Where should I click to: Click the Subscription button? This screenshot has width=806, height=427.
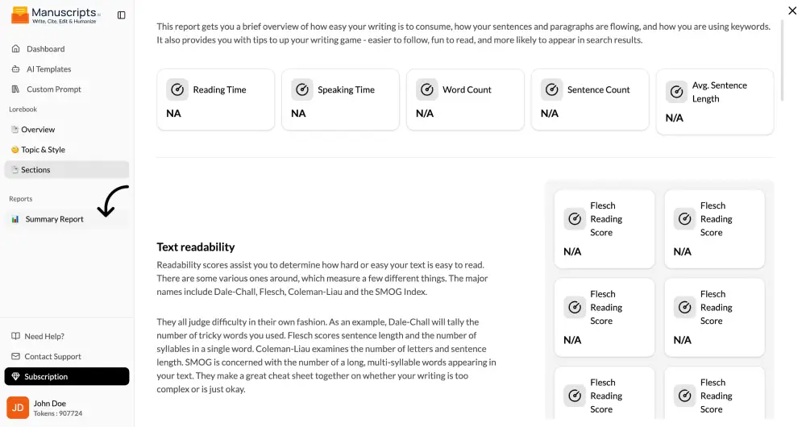[67, 376]
